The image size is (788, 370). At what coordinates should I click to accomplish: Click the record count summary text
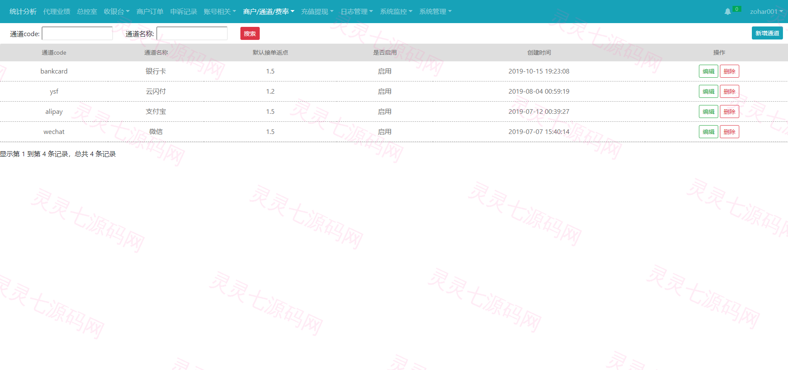coord(58,154)
